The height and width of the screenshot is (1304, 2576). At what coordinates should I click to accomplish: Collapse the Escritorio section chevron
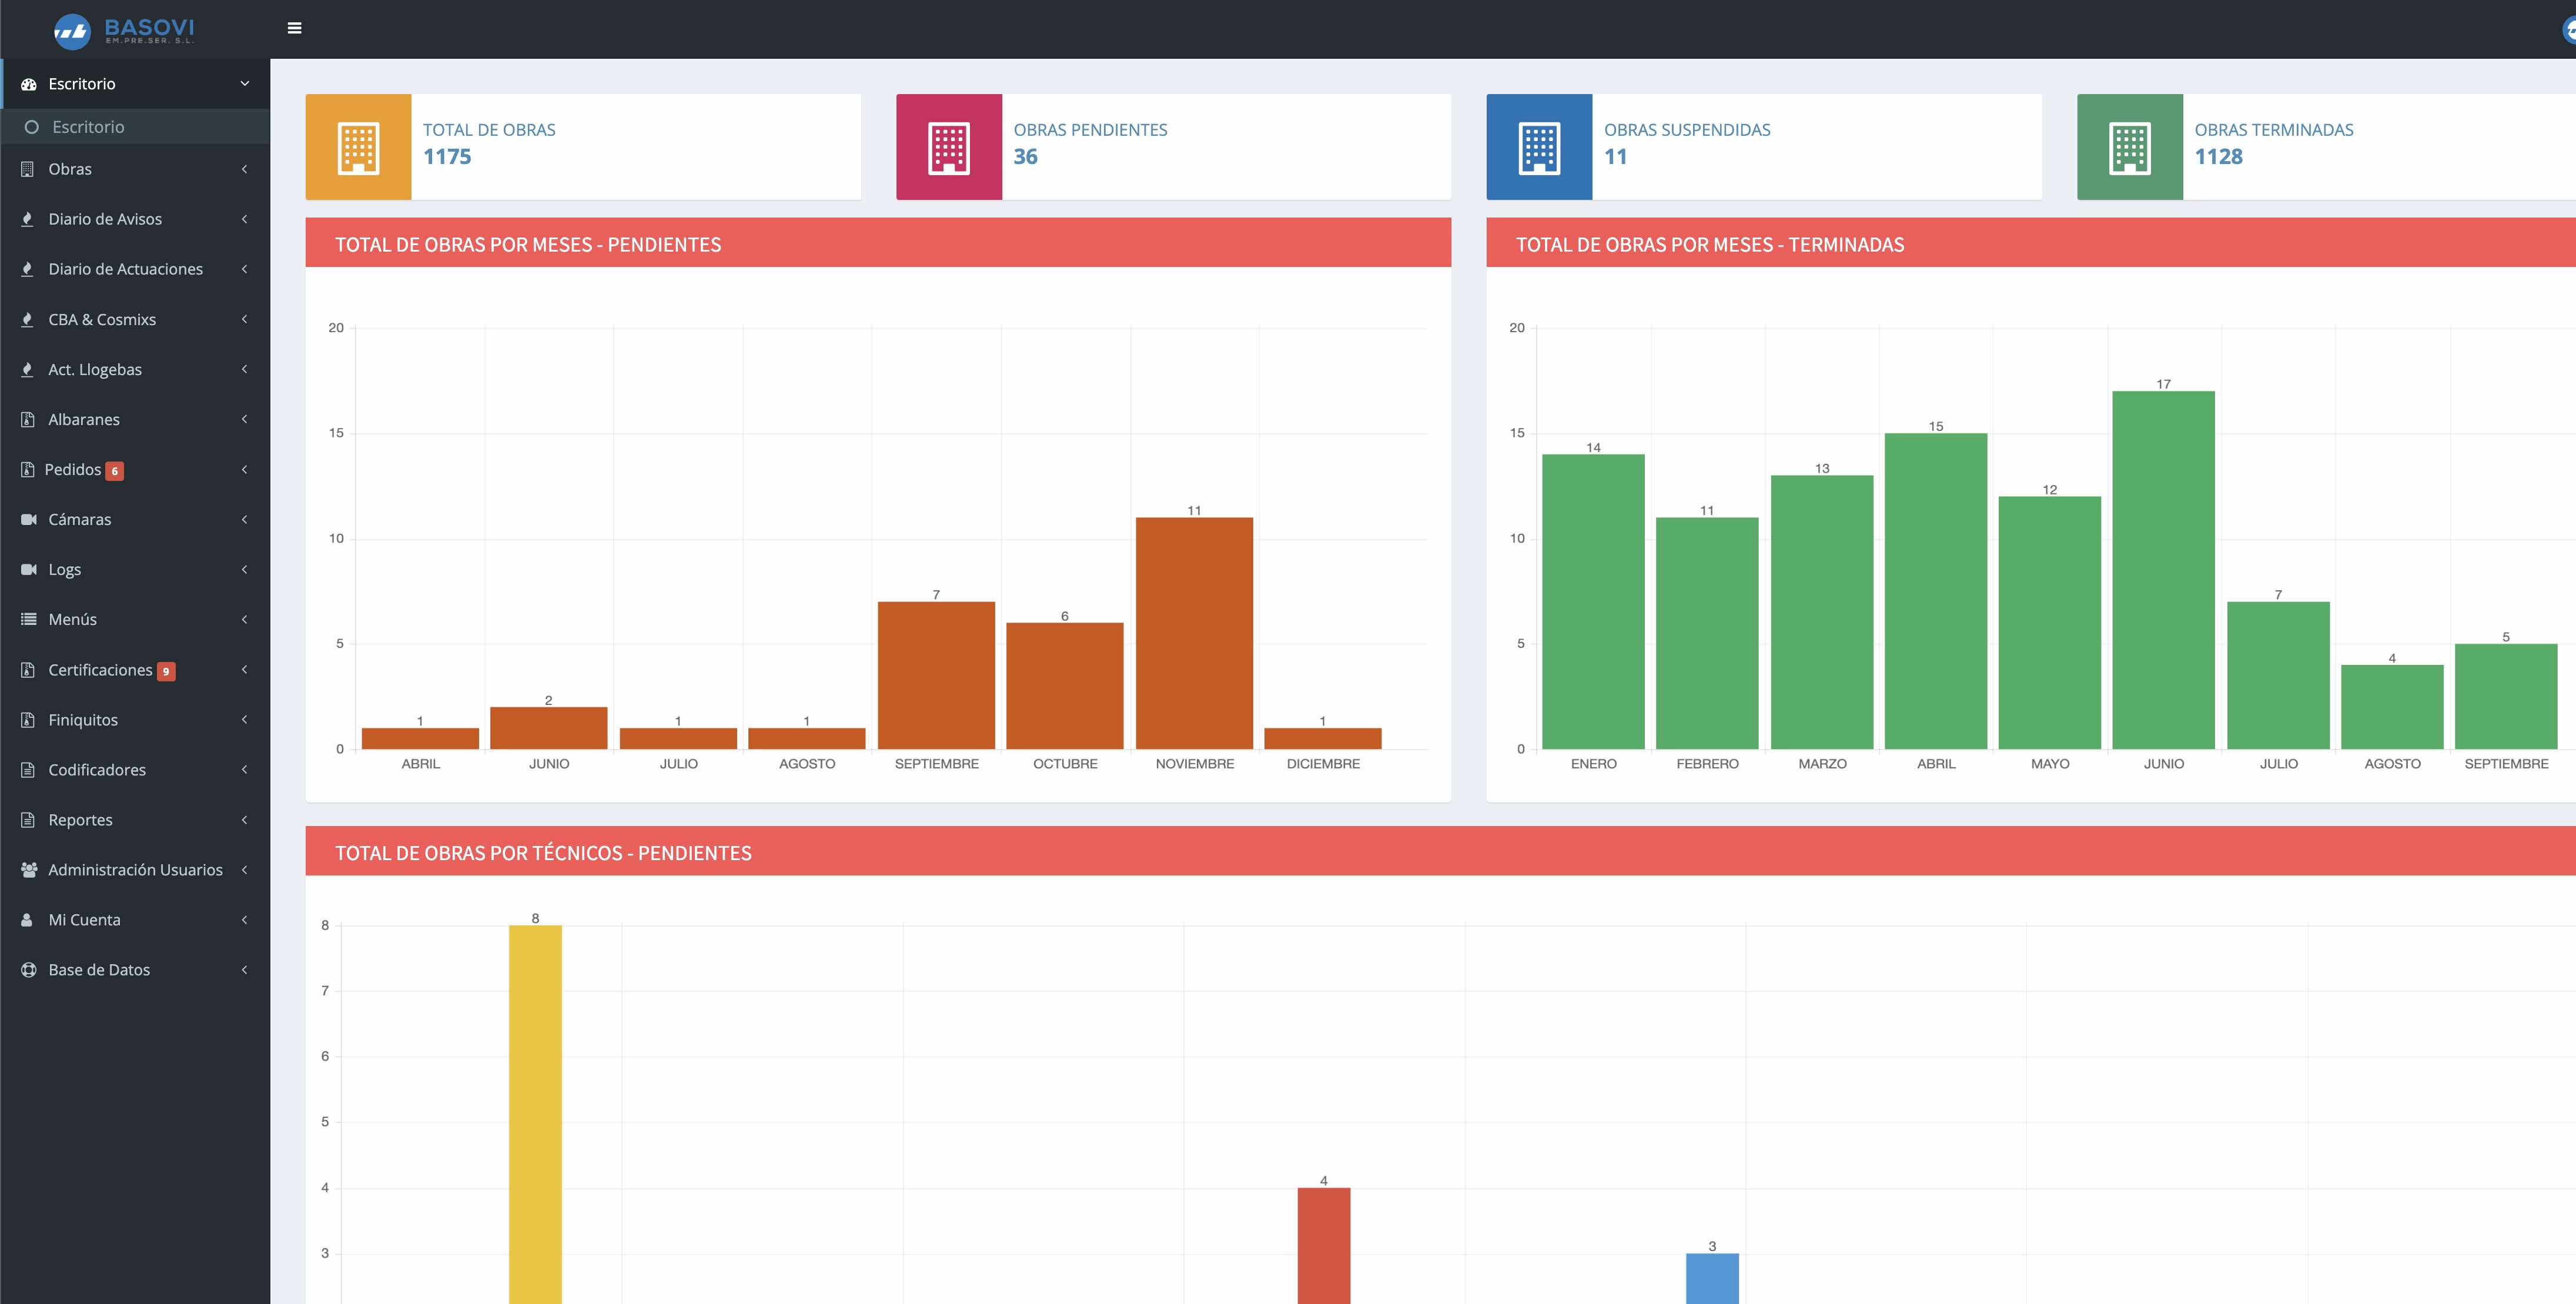point(244,84)
